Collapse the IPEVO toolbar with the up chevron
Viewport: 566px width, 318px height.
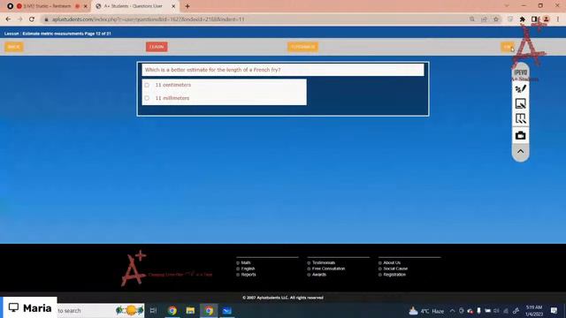tap(520, 151)
